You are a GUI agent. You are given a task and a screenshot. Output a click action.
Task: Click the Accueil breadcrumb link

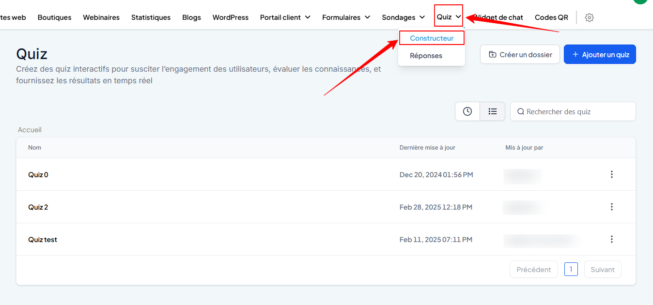(30, 130)
